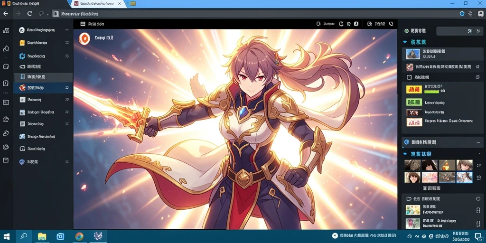This screenshot has width=486, height=243.
Task: Open the Windows Start button
Action: (x=6, y=236)
